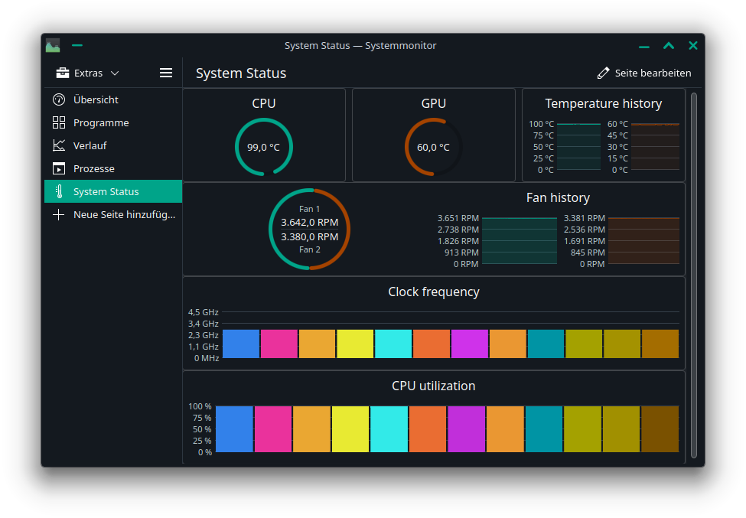Switch to the Verlauf page
The width and height of the screenshot is (746, 518).
coord(113,145)
